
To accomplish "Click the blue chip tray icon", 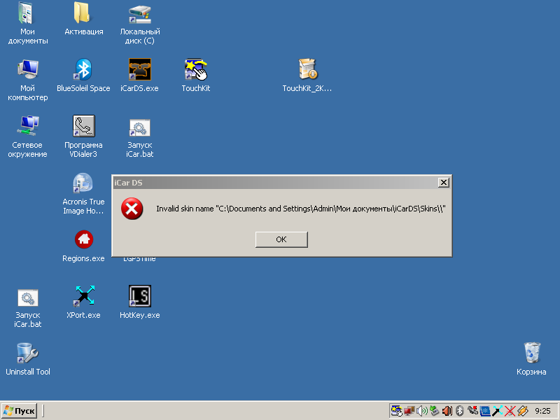I will click(484, 411).
